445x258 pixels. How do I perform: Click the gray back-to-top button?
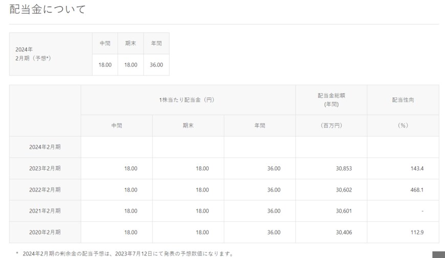point(438,254)
